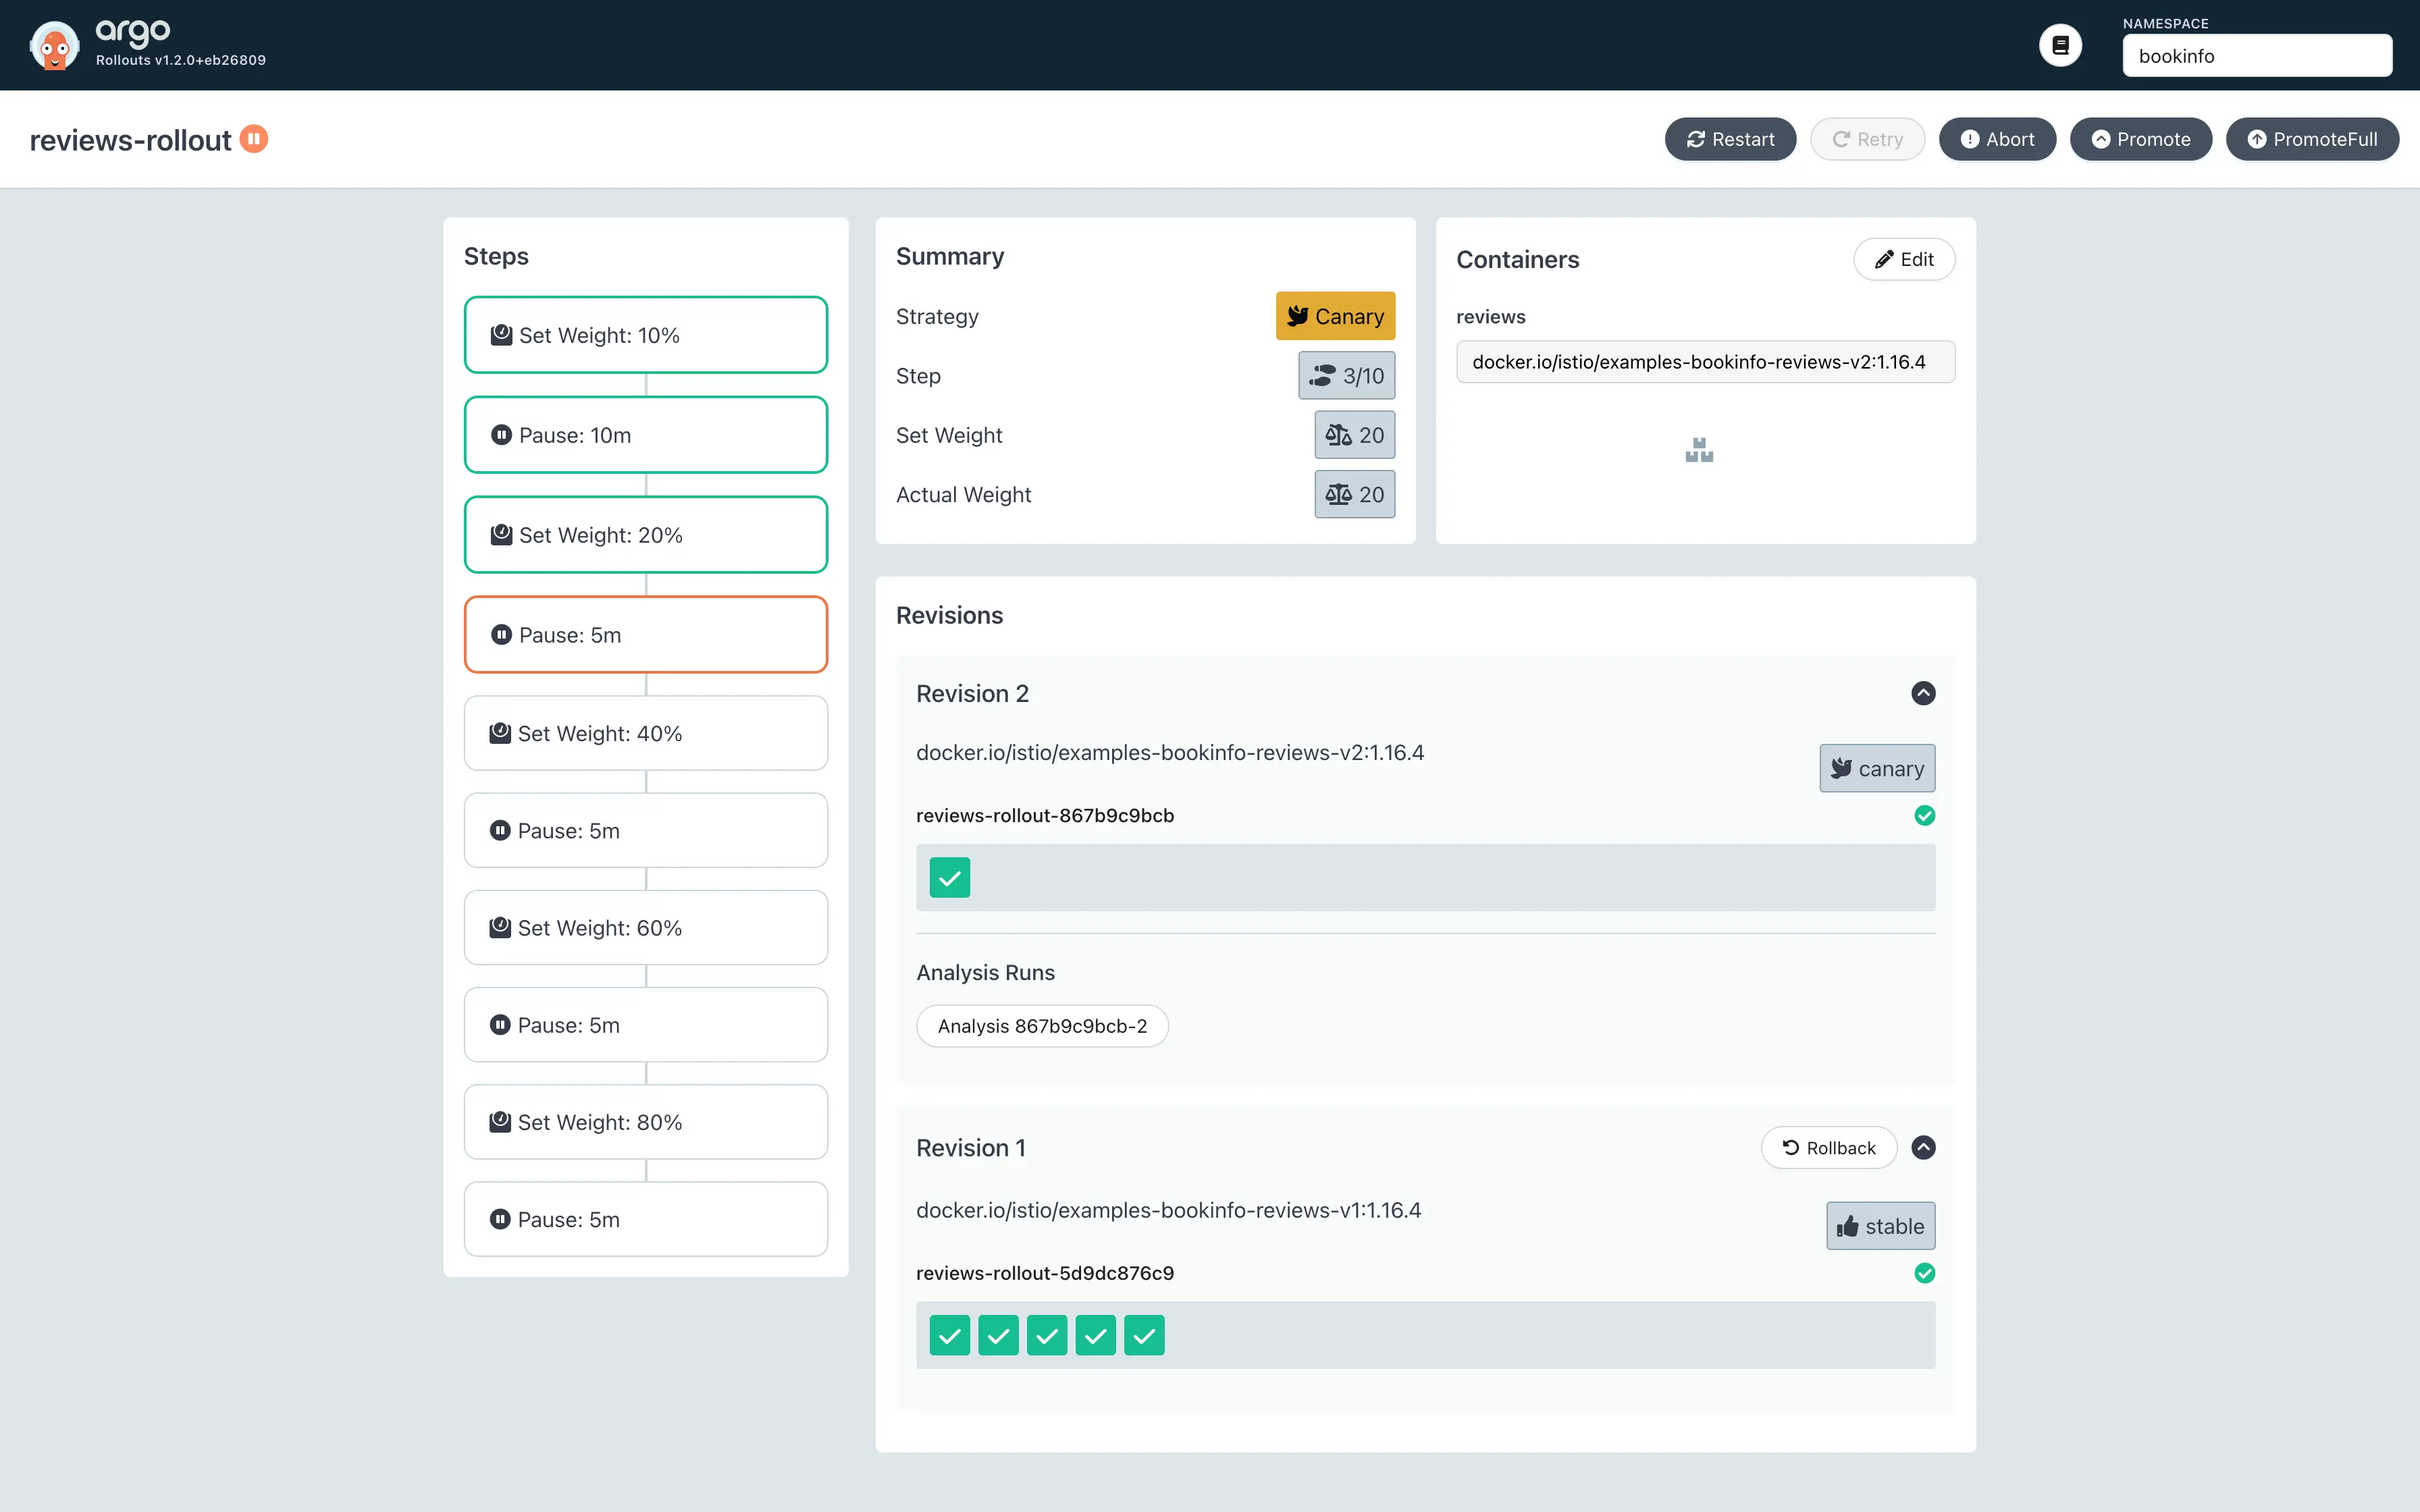Click the Canary strategy badge

1335,316
